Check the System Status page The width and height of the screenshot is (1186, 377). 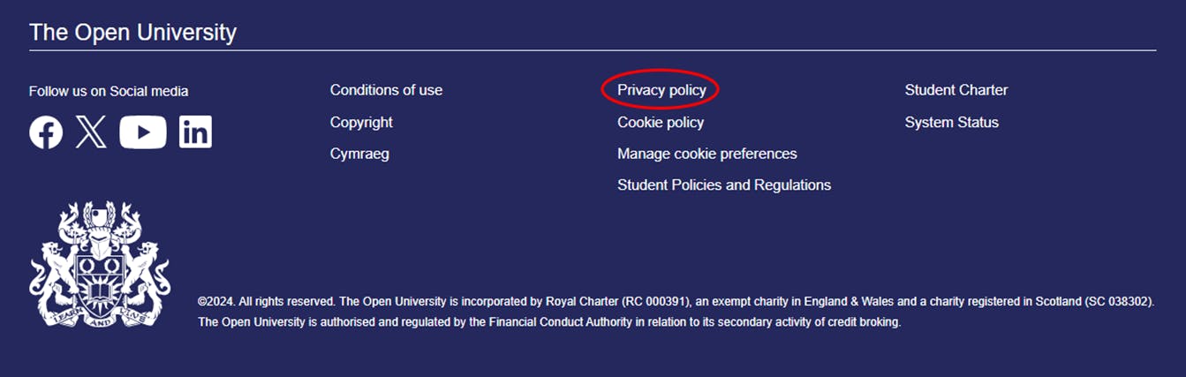[x=951, y=122]
